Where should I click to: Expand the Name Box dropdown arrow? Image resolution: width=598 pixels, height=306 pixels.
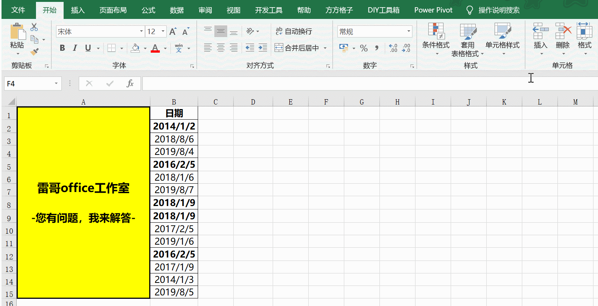coord(56,83)
